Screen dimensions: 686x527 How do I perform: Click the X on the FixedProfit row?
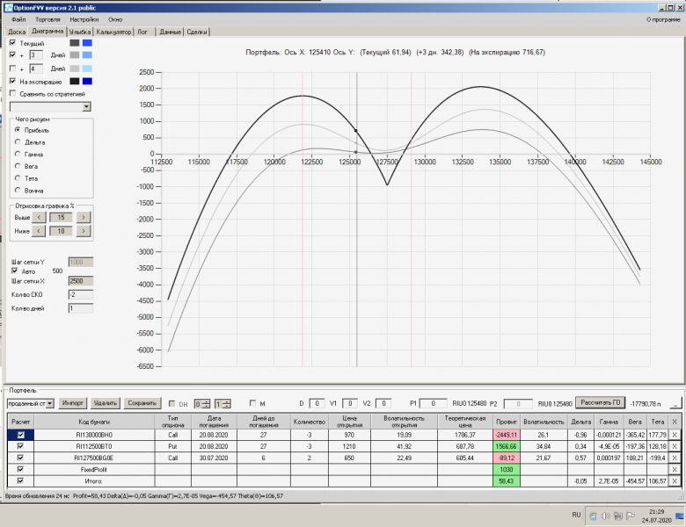[x=675, y=470]
